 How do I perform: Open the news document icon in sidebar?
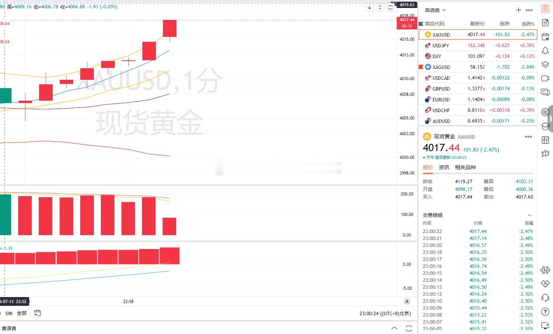click(545, 23)
